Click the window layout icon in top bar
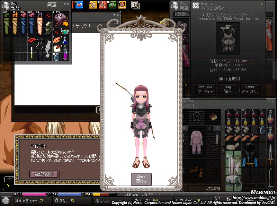The width and height of the screenshot is (277, 206). click(135, 5)
